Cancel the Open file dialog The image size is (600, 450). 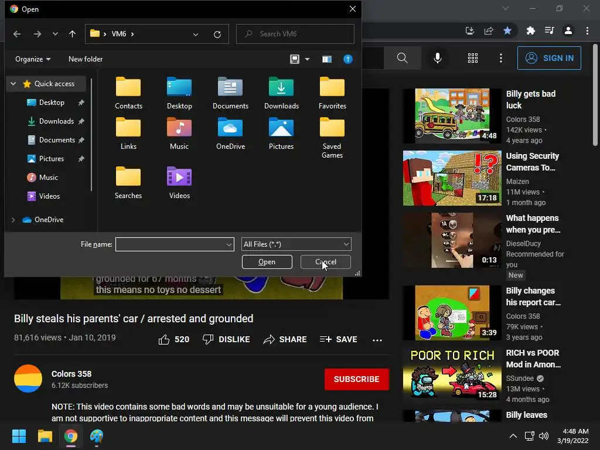pos(326,262)
